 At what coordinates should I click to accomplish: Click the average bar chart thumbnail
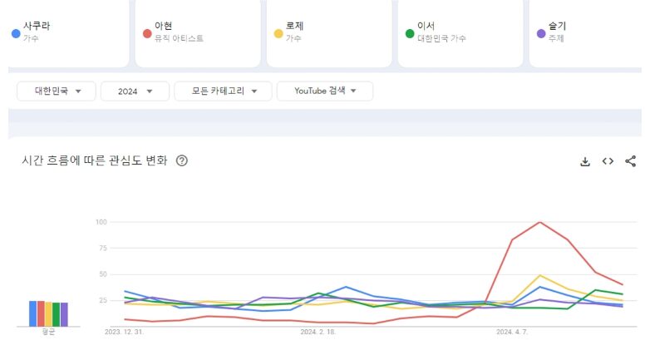click(48, 313)
